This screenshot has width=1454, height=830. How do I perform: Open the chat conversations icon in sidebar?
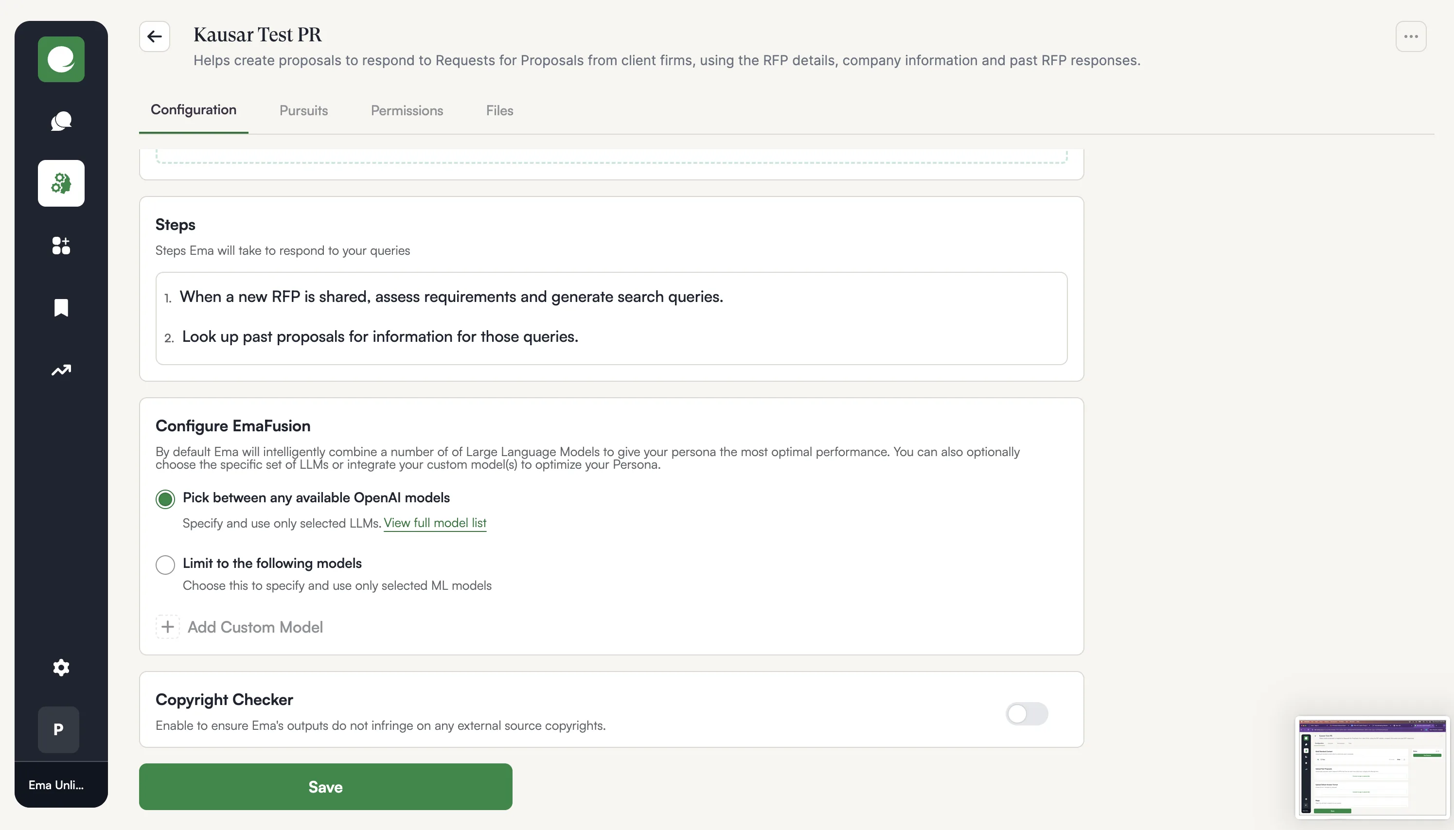(x=61, y=122)
